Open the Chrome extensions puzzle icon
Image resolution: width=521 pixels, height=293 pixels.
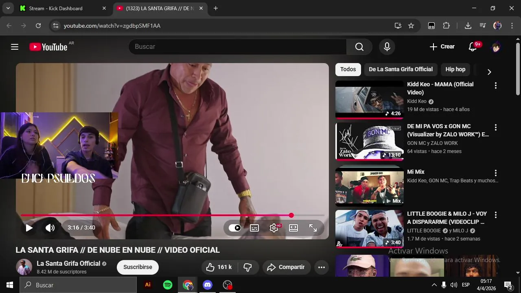tap(446, 26)
